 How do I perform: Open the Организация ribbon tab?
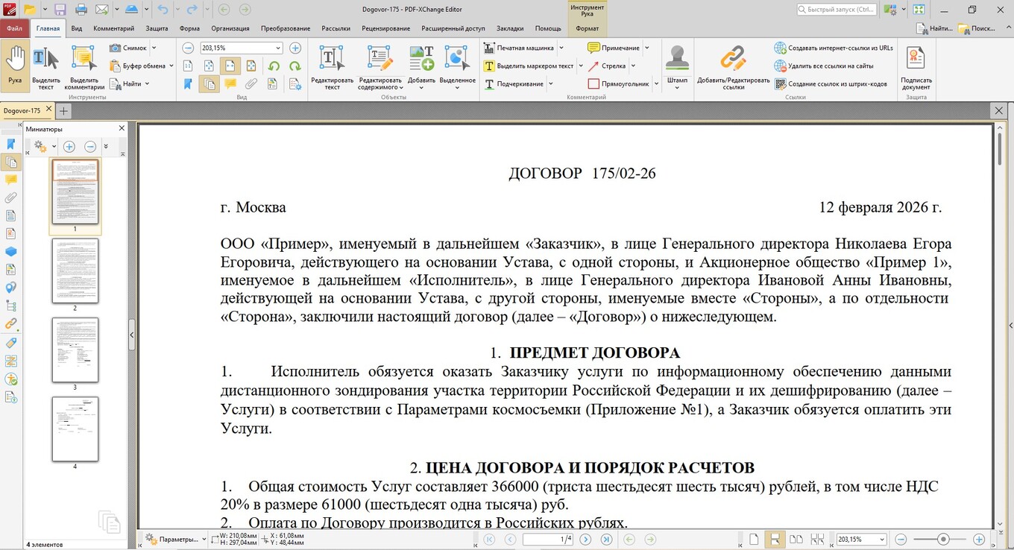coord(230,28)
